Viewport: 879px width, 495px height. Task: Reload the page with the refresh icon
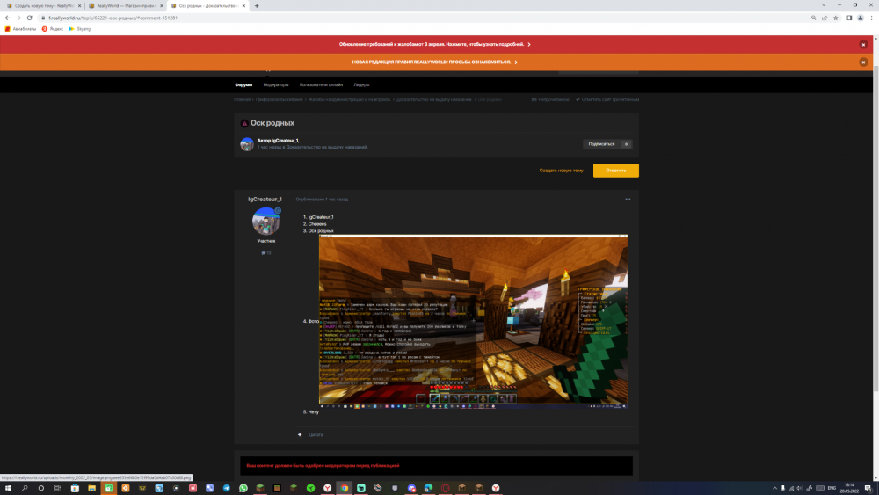click(x=30, y=18)
